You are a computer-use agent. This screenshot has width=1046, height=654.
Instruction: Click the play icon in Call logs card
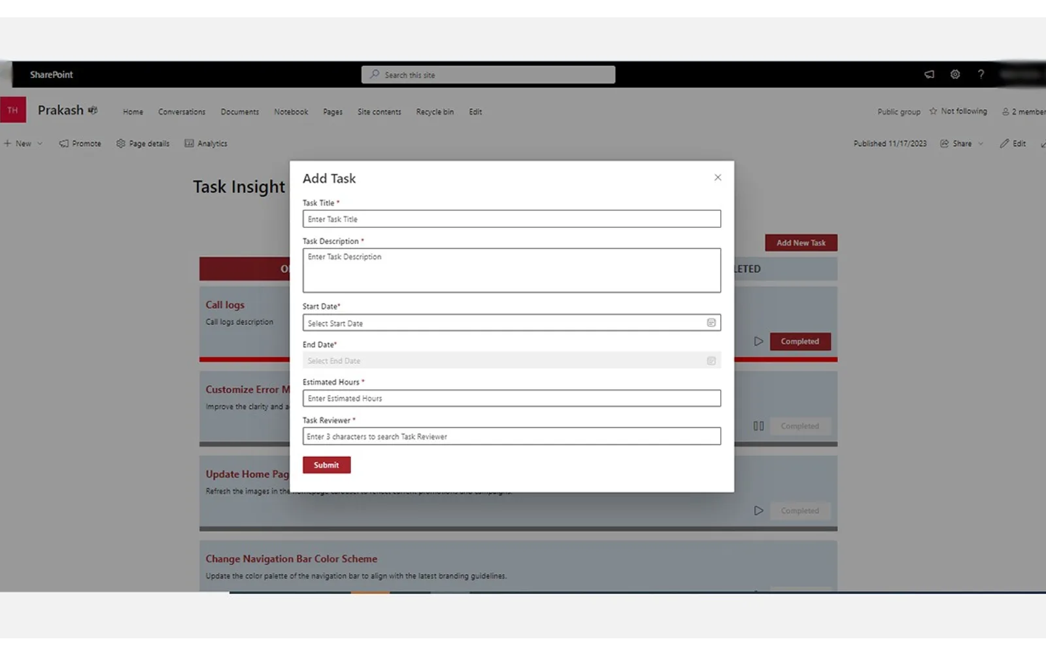pyautogui.click(x=758, y=341)
